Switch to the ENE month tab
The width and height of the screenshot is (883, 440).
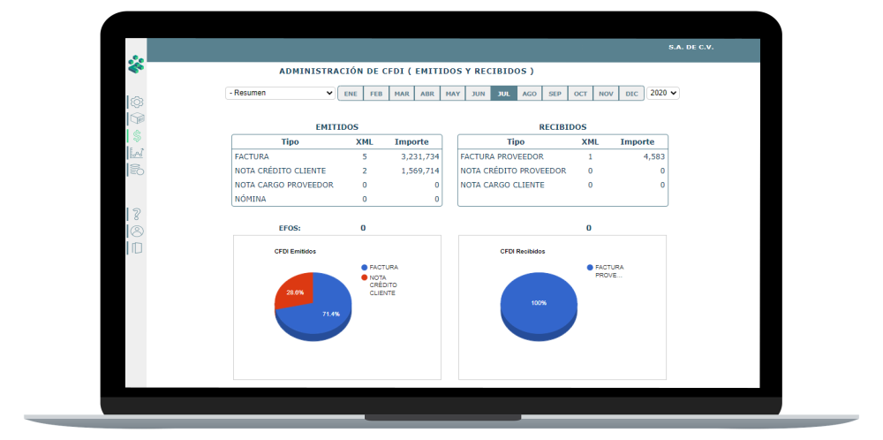point(351,93)
